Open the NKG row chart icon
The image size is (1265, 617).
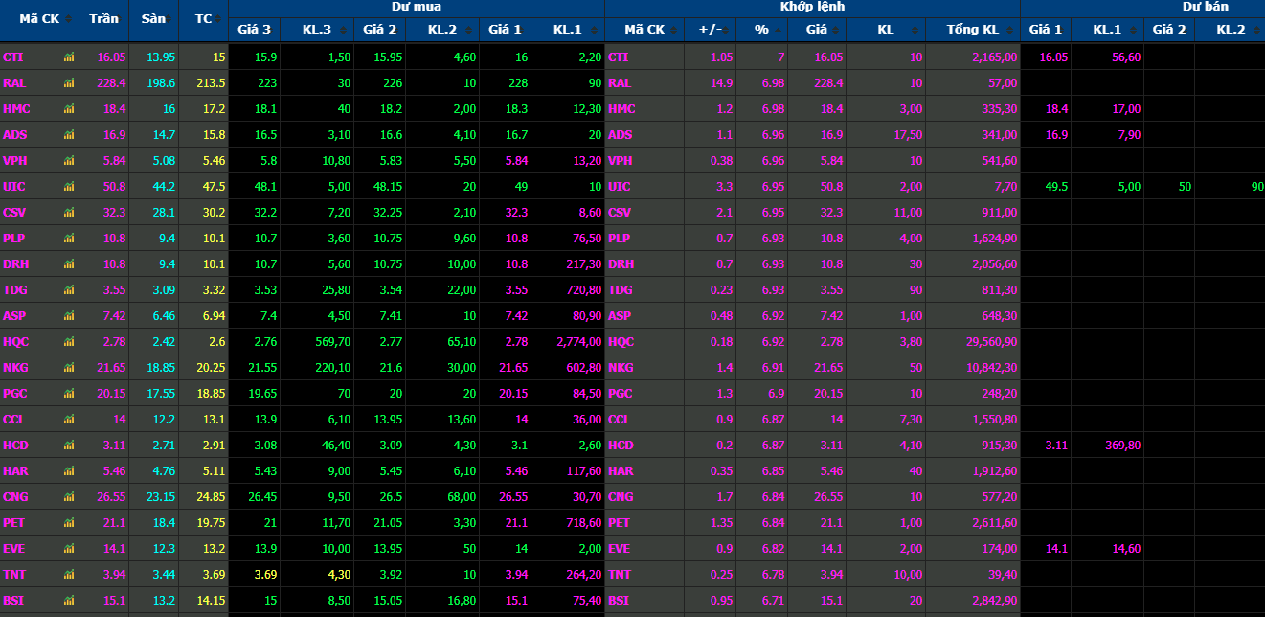(x=68, y=368)
